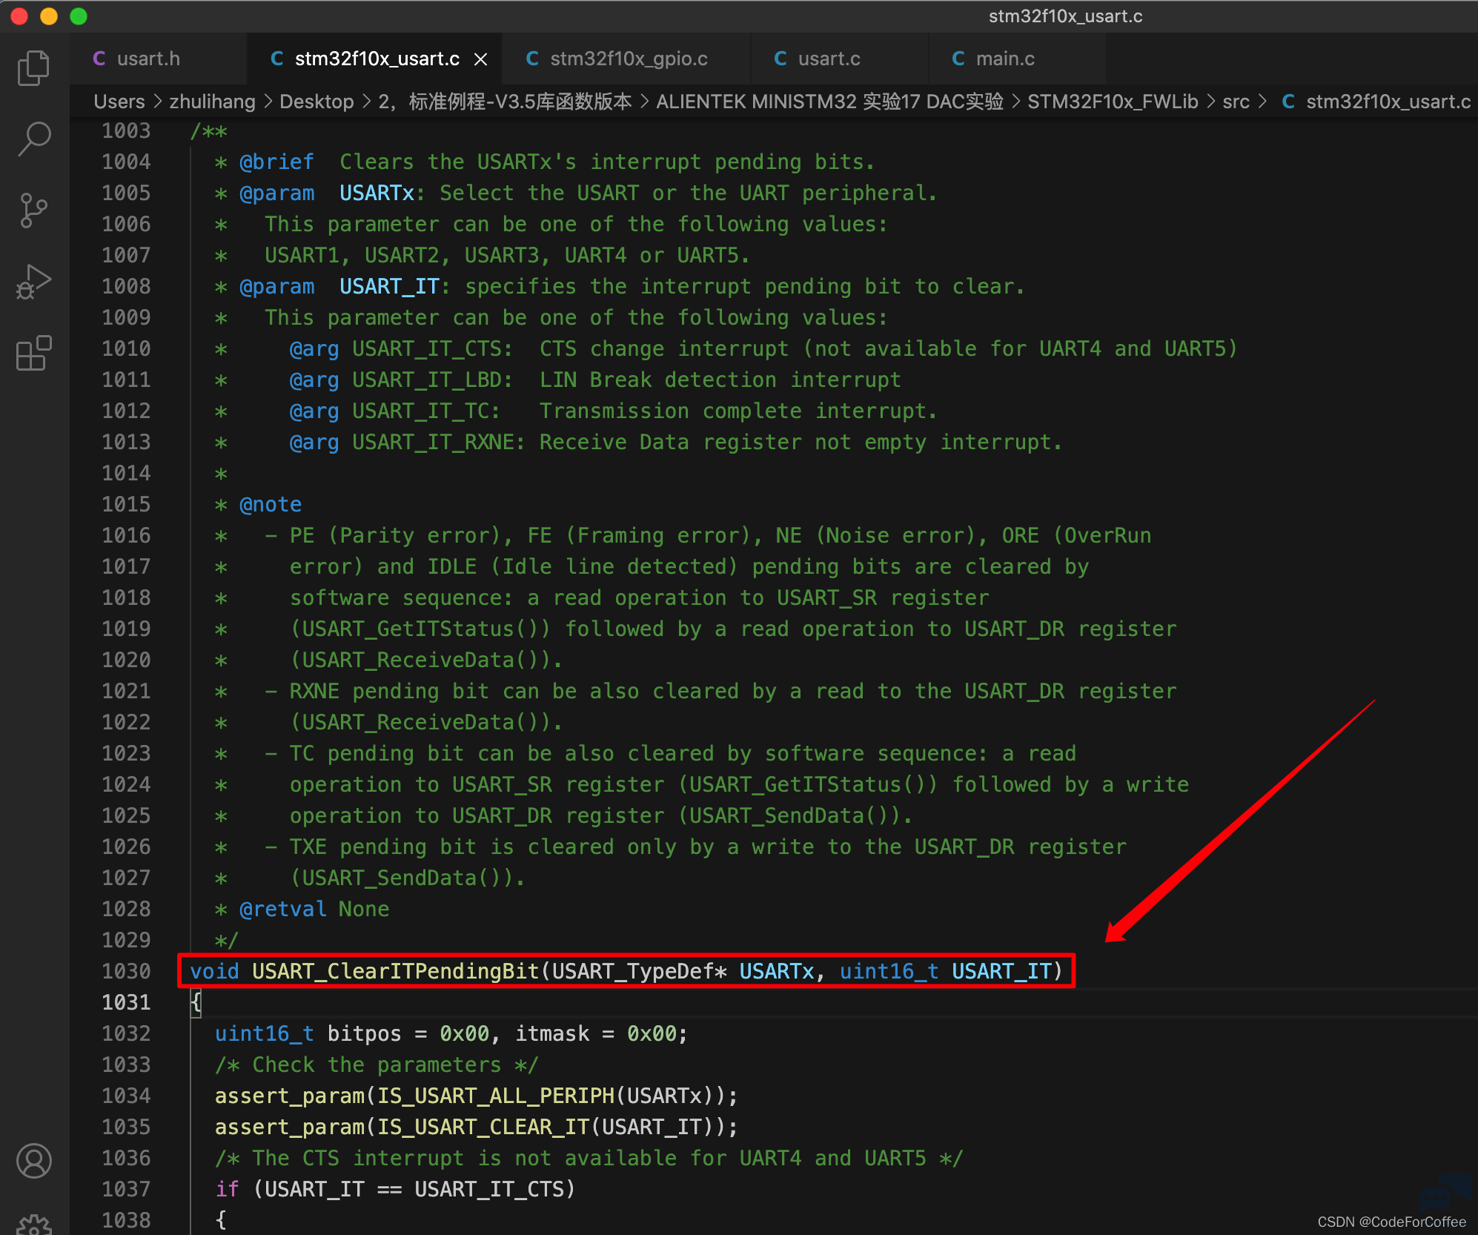The height and width of the screenshot is (1235, 1478).
Task: Switch to the usart.c tab
Action: [829, 59]
